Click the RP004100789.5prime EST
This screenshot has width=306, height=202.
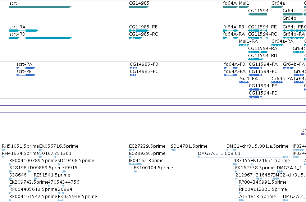click(x=10, y=164)
